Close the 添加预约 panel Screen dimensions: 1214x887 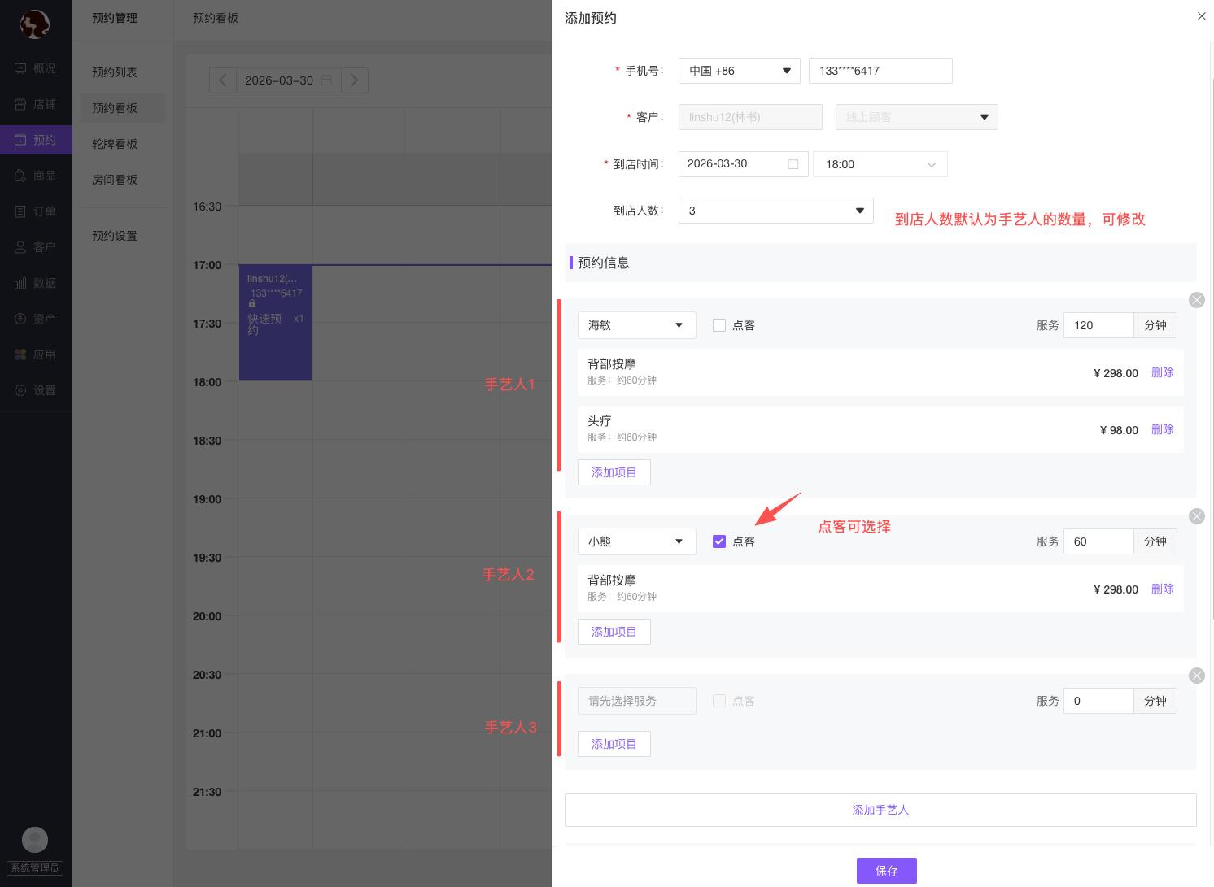coord(1201,16)
